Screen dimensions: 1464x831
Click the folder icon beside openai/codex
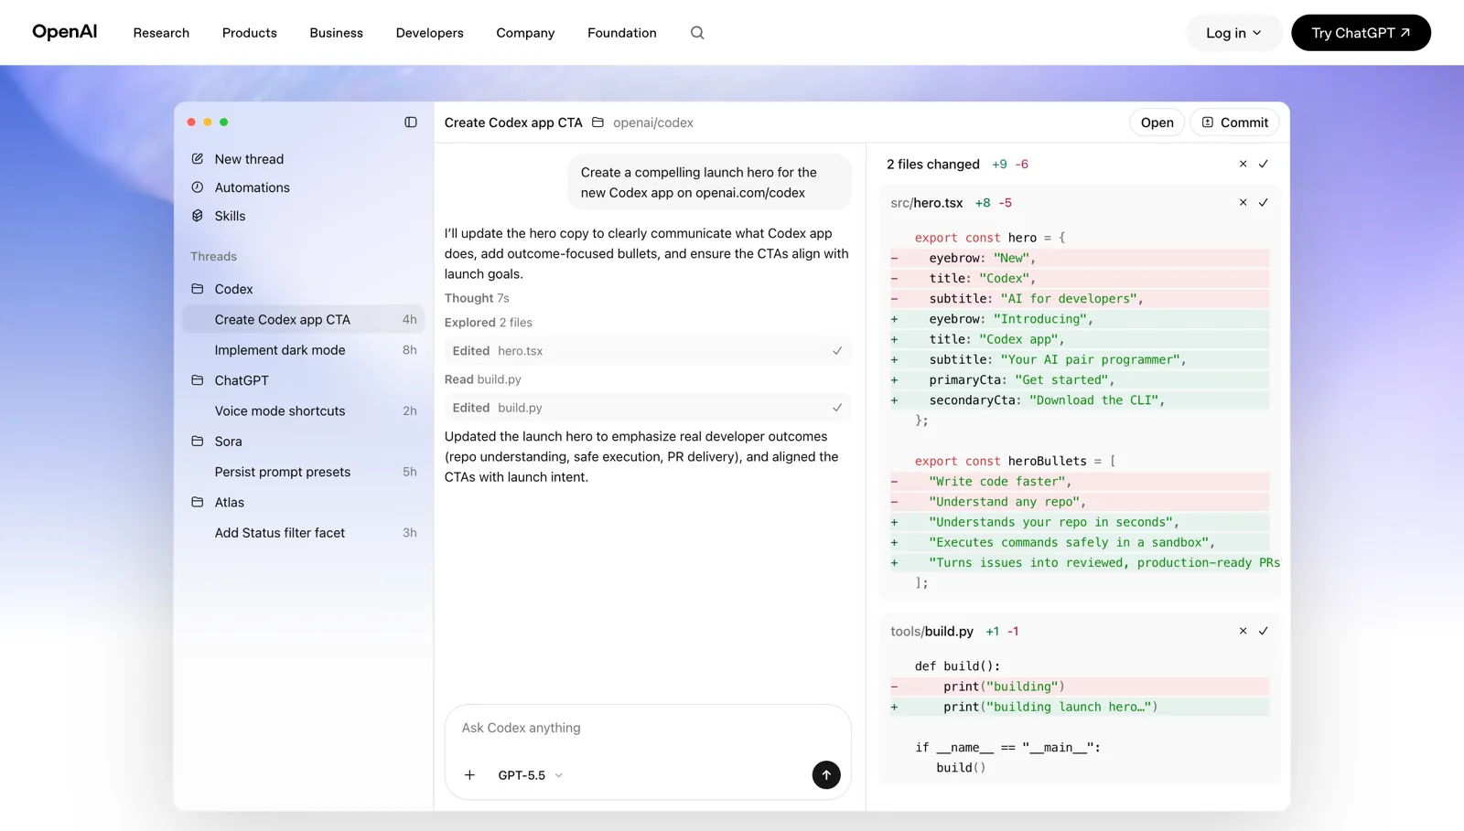coord(597,123)
